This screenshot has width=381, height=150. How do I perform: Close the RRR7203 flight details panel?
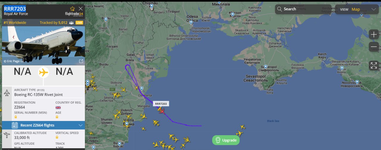point(81,9)
